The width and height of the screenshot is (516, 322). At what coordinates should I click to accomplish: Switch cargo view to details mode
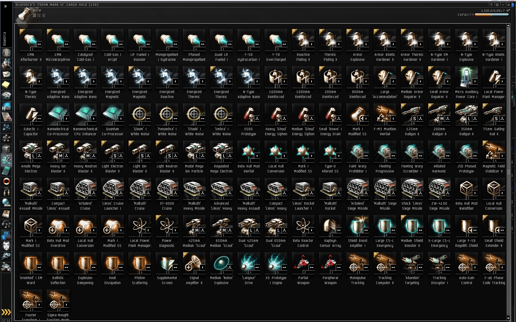point(39,15)
